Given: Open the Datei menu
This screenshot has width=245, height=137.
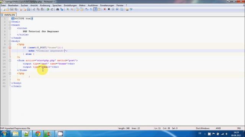Looking at the screenshot, I should pyautogui.click(x=3, y=5).
